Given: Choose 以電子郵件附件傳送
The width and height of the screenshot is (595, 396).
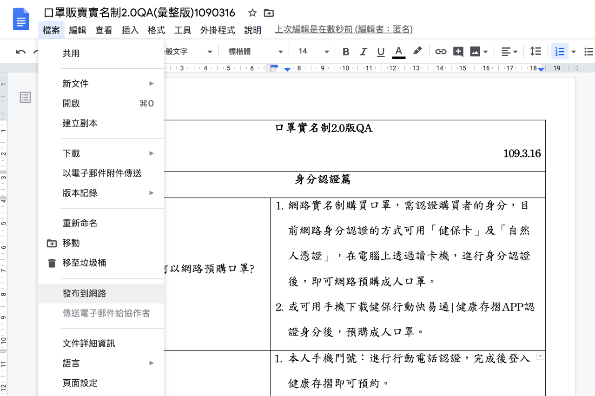Looking at the screenshot, I should [101, 173].
